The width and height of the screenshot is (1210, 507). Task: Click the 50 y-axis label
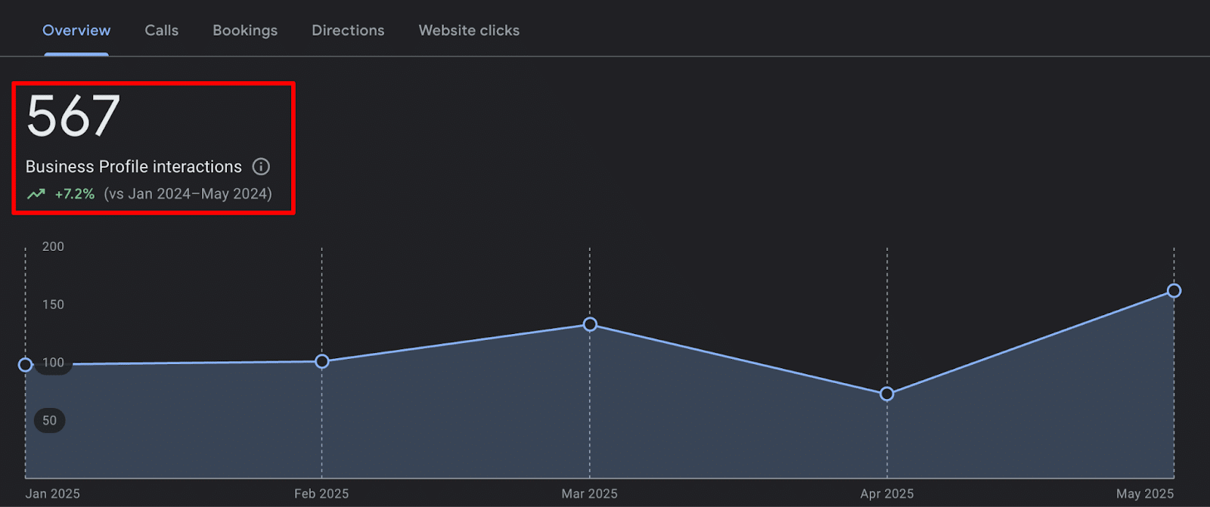point(49,420)
